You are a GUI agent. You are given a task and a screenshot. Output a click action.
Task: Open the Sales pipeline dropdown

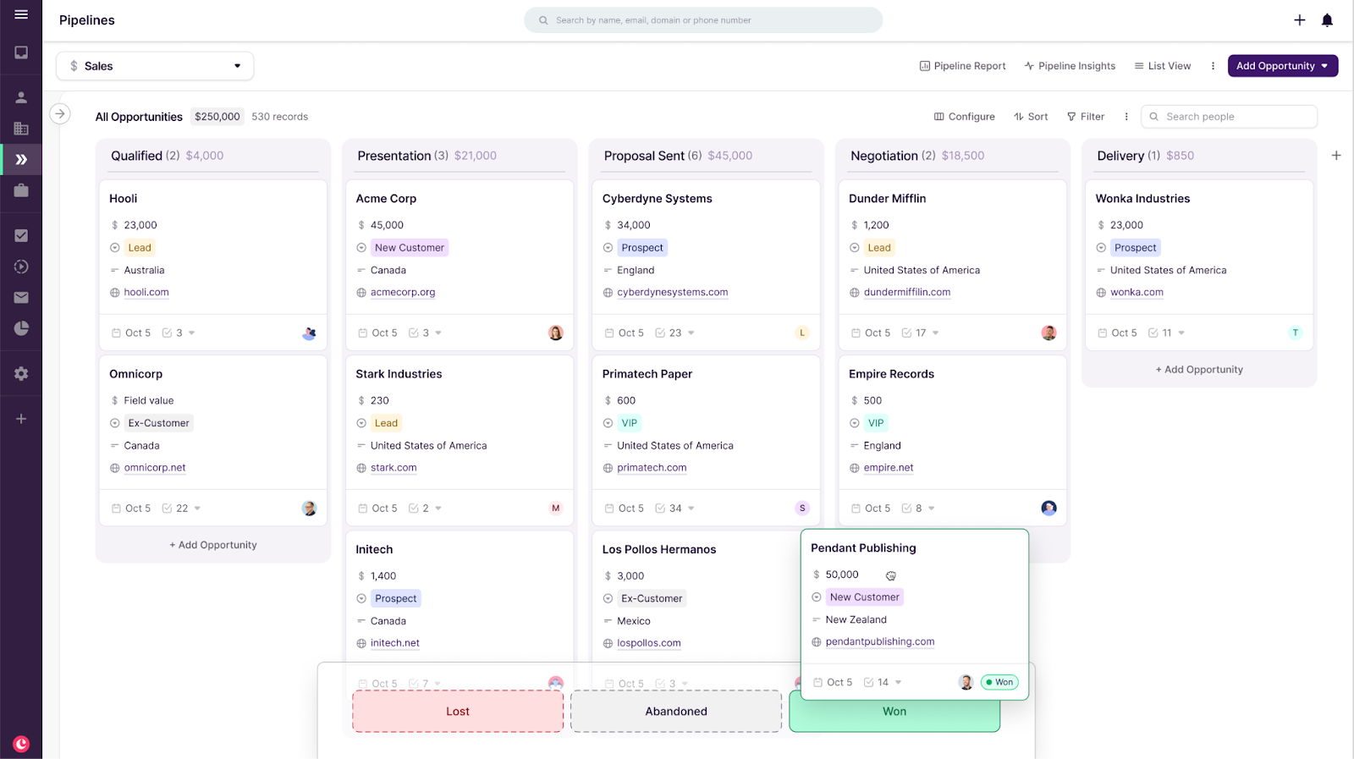point(155,66)
